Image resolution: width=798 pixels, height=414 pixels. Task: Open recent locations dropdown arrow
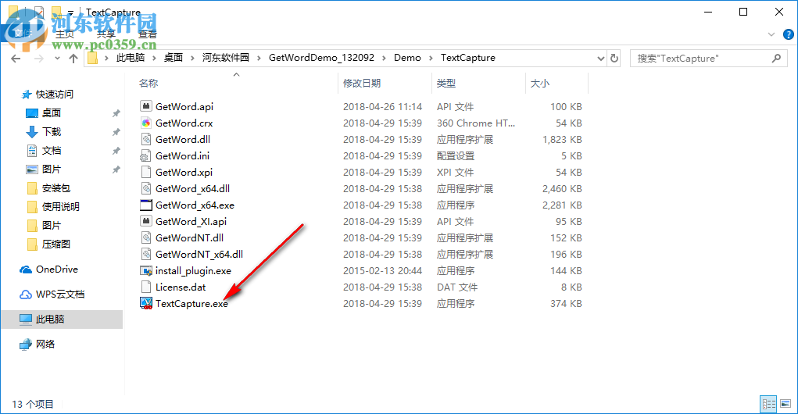[x=57, y=59]
